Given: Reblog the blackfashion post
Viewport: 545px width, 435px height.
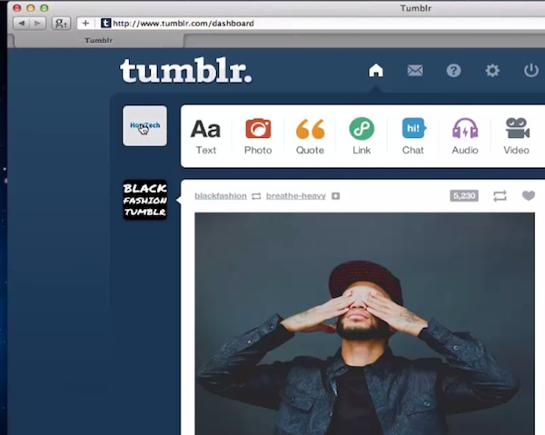Looking at the screenshot, I should click(500, 196).
